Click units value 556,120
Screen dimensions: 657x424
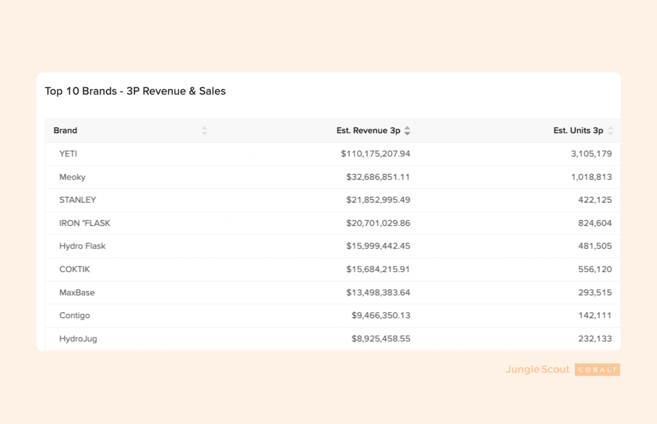coord(595,269)
